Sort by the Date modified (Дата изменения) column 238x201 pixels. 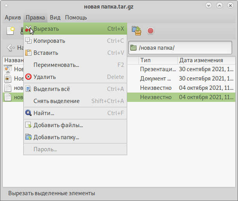point(201,60)
